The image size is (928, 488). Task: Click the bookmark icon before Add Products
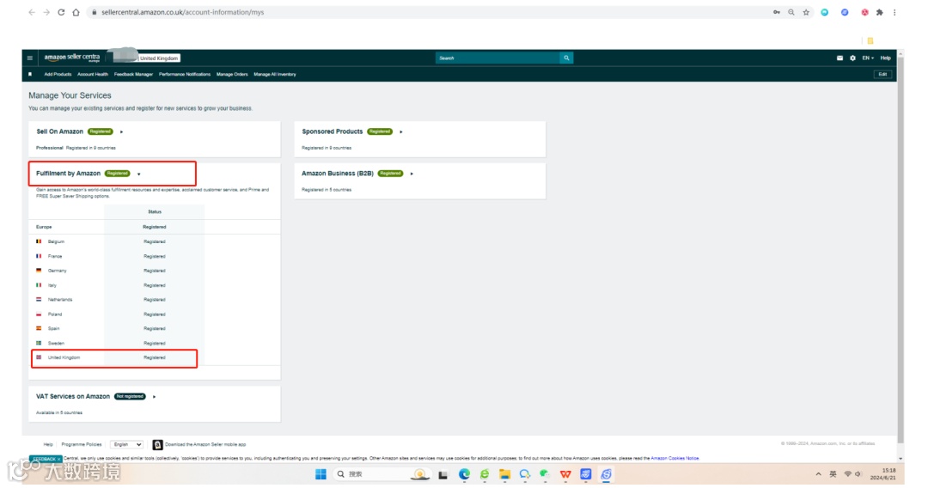point(30,74)
